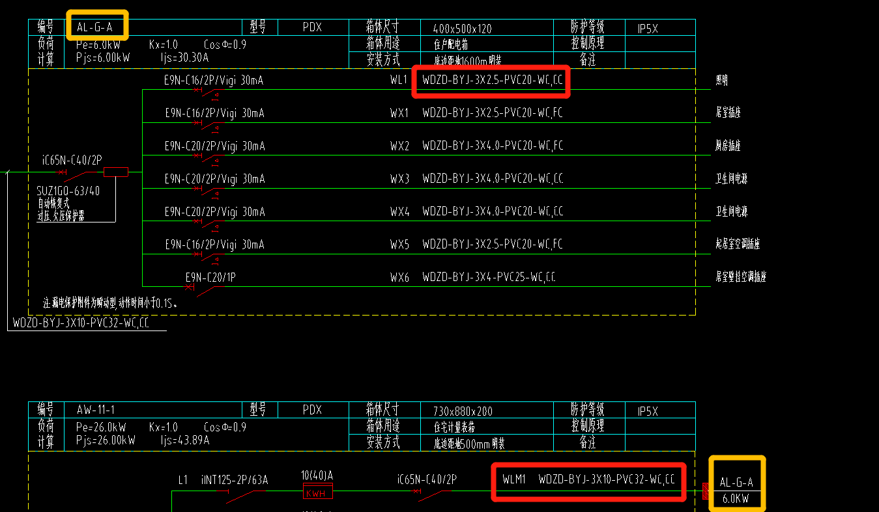Screen dimensions: 879x512
Task: Click the 'E9N-C20/1P' breaker label
Action: click(x=210, y=276)
